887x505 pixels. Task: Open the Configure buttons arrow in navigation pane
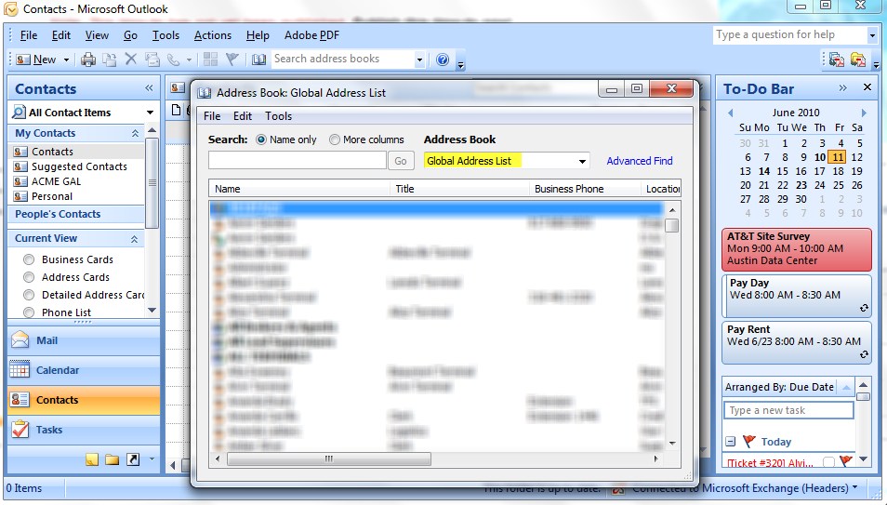(x=152, y=459)
